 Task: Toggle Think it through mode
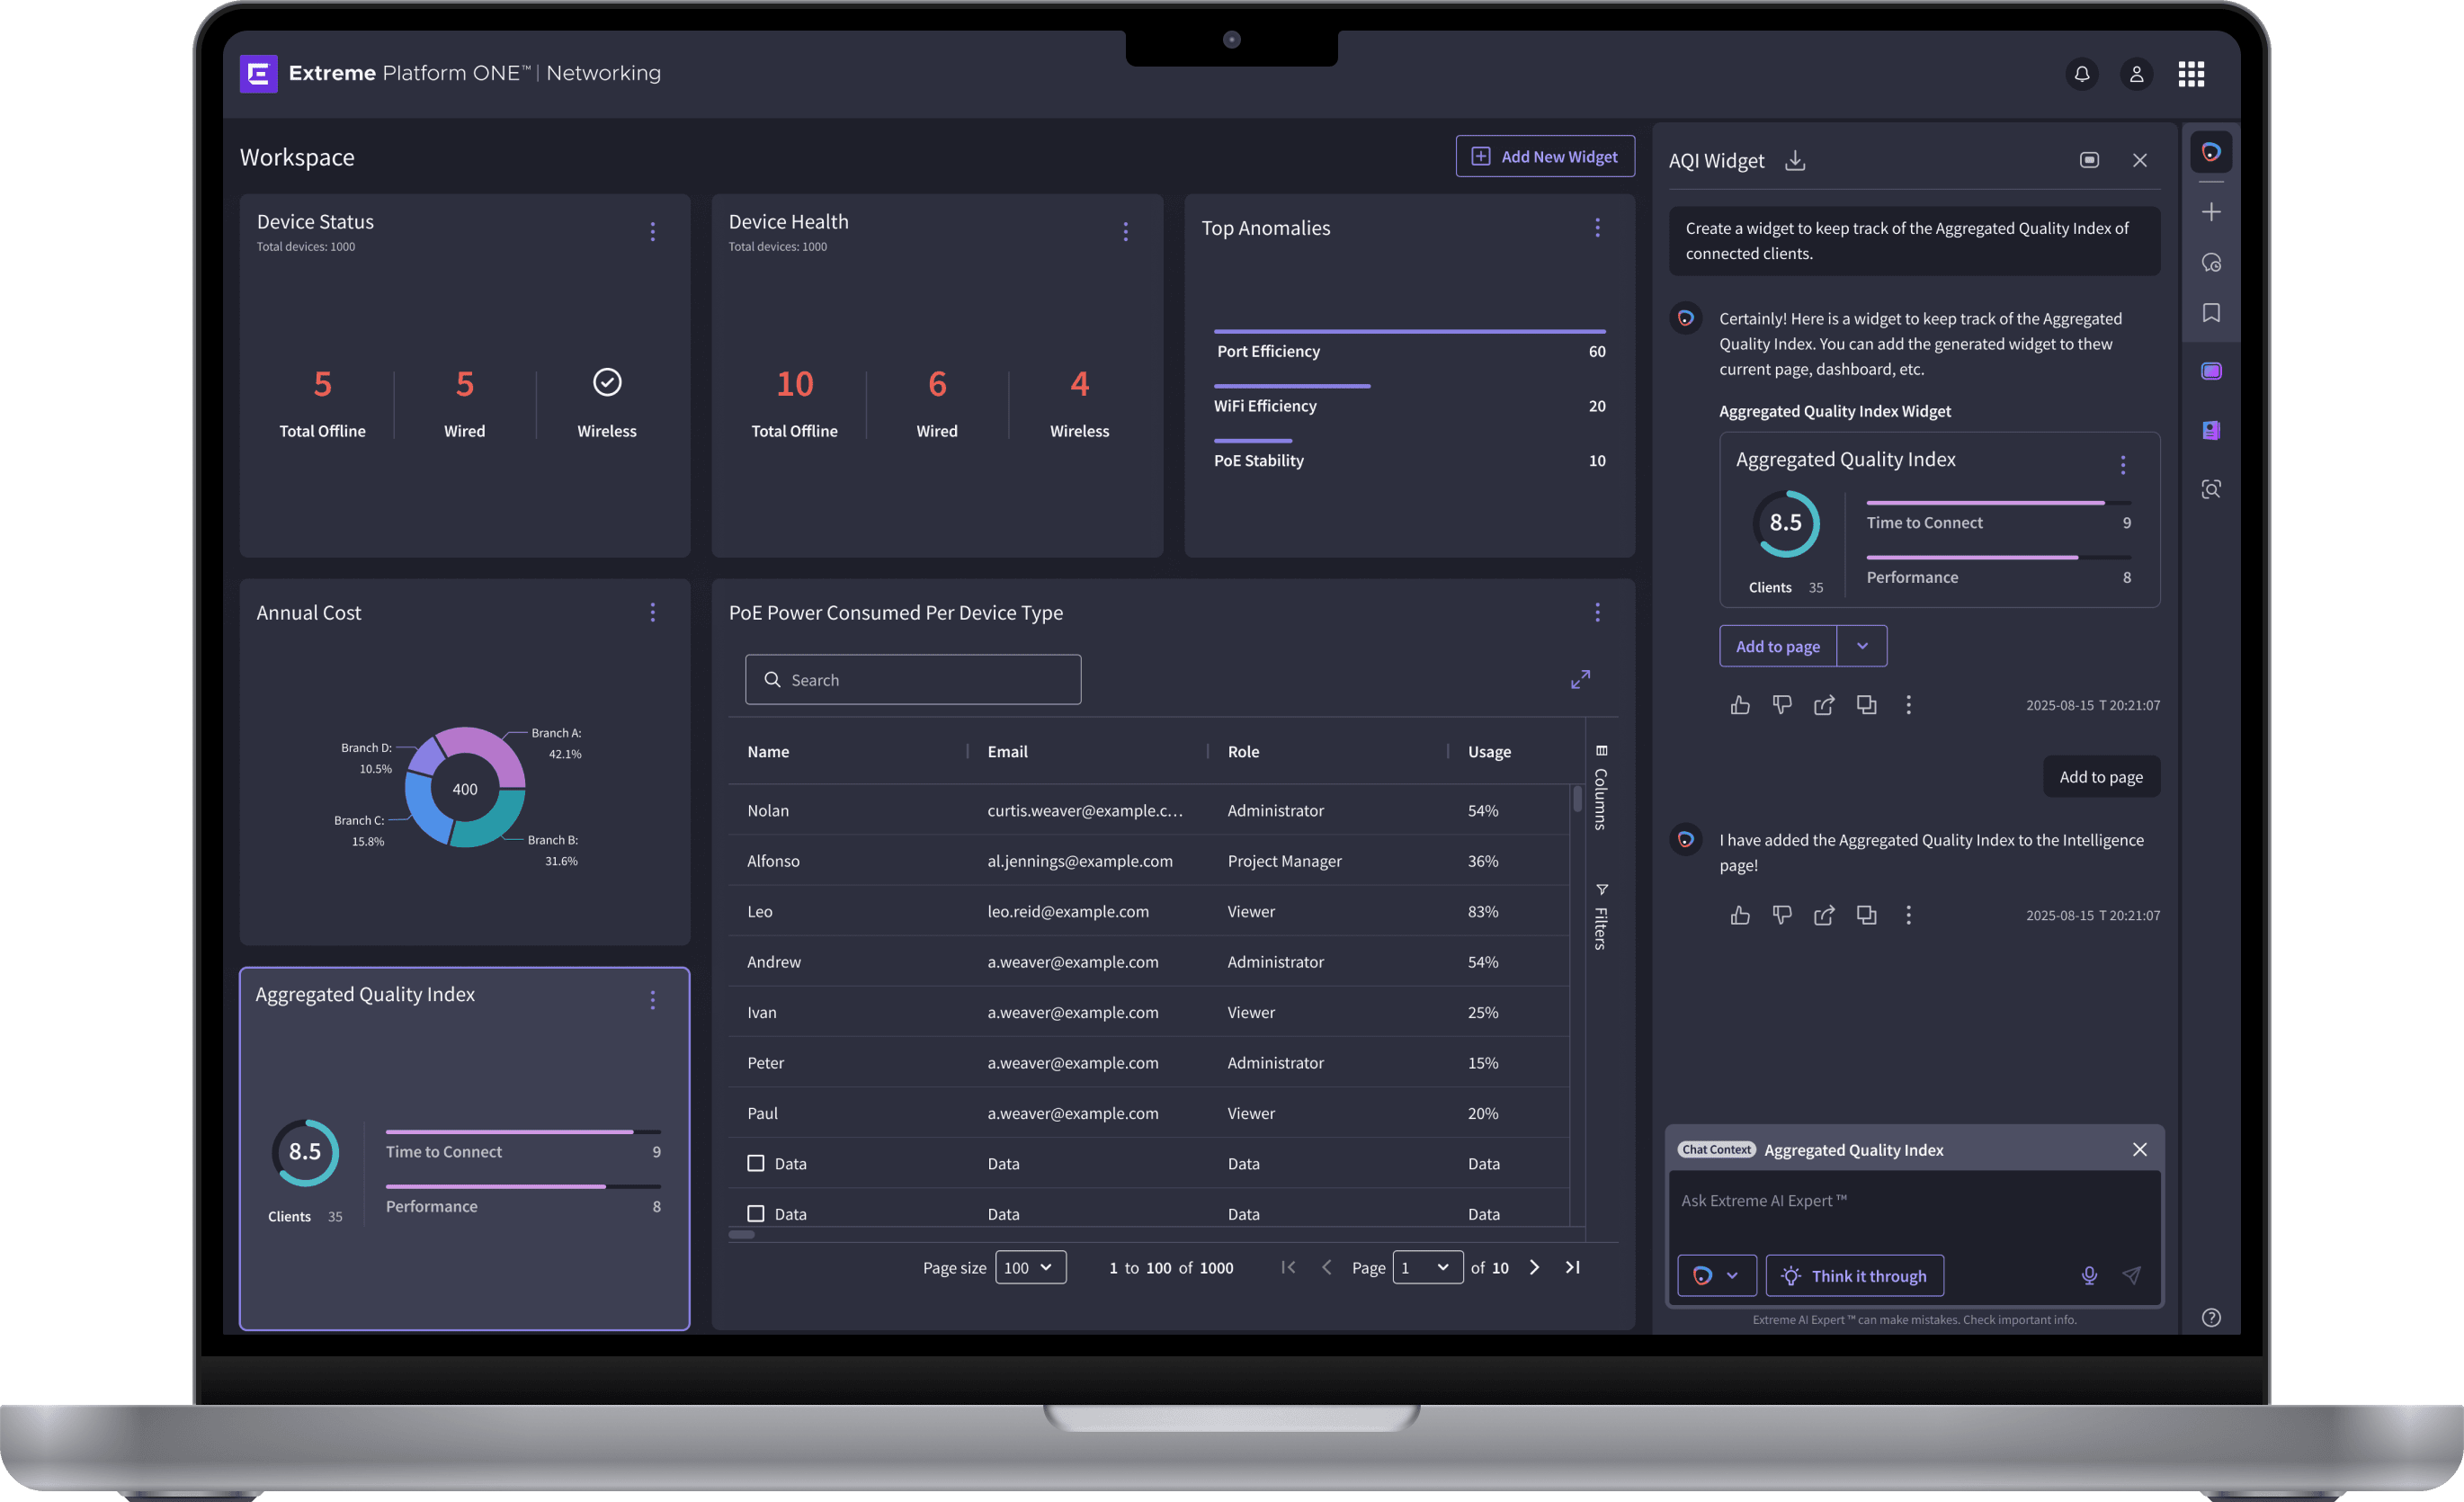coord(1854,1275)
